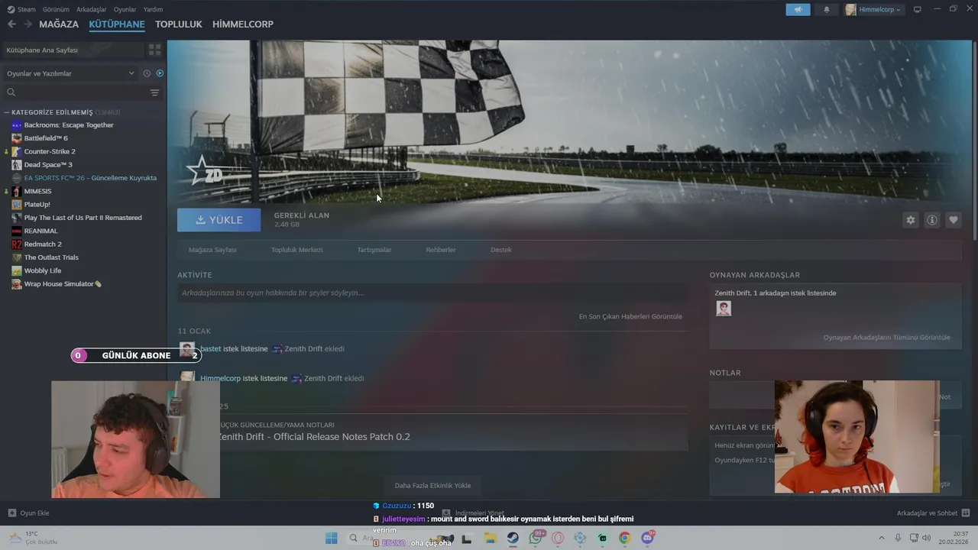Open the notifications bell

tap(826, 9)
